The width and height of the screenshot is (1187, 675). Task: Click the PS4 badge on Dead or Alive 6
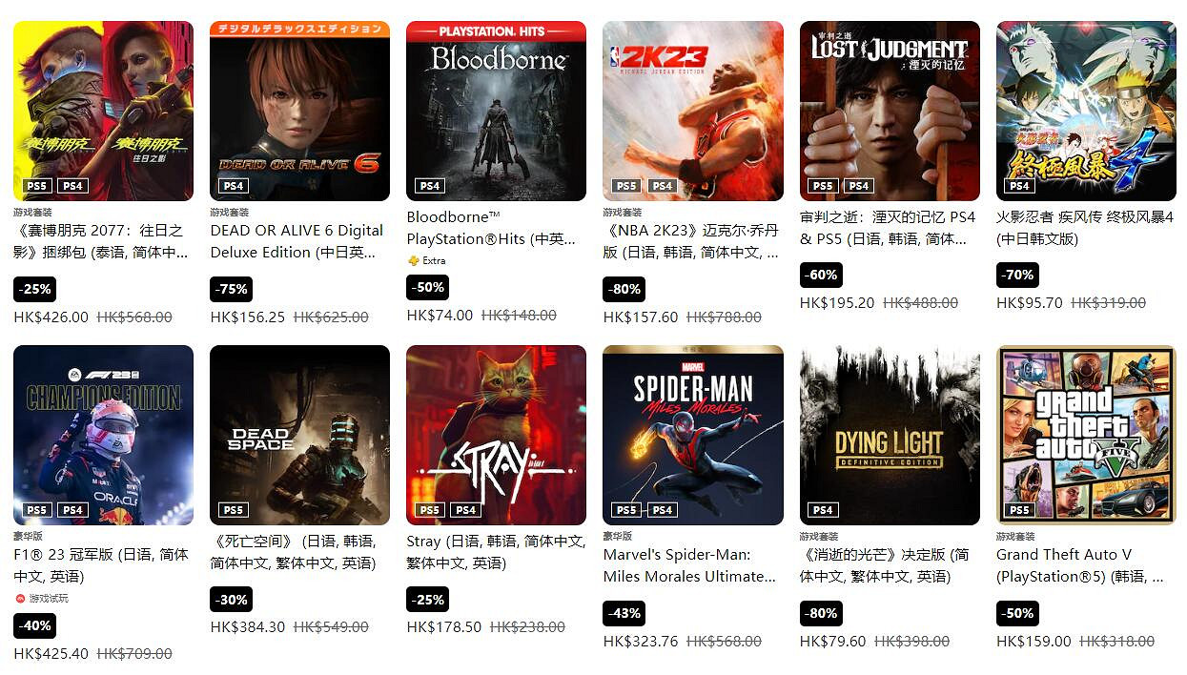tap(234, 186)
